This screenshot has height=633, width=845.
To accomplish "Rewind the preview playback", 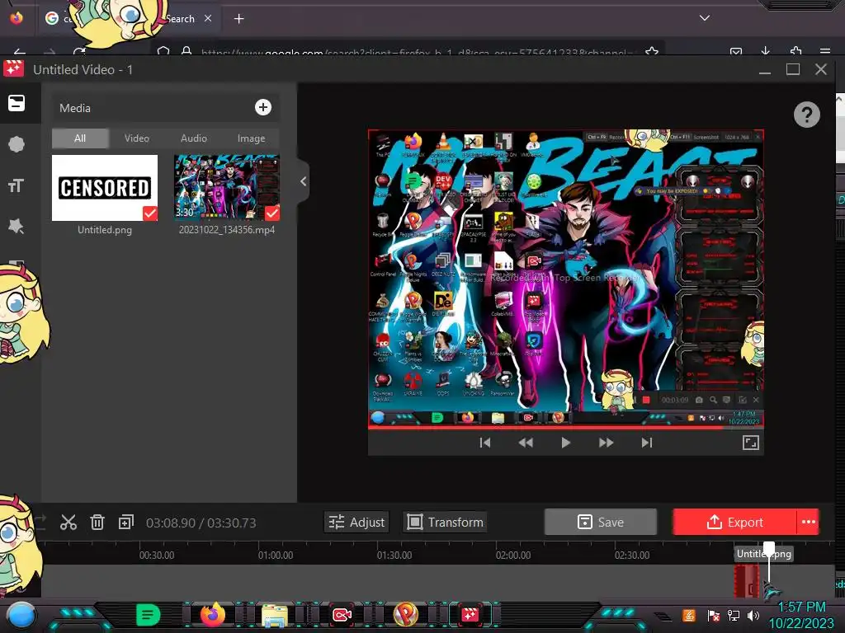I will coord(526,443).
